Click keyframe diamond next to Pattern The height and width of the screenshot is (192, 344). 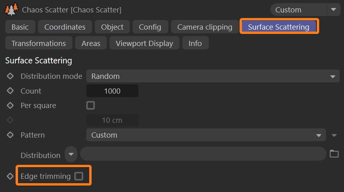(x=10, y=135)
